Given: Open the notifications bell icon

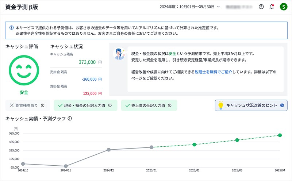Looking at the screenshot, I should 272,7.
